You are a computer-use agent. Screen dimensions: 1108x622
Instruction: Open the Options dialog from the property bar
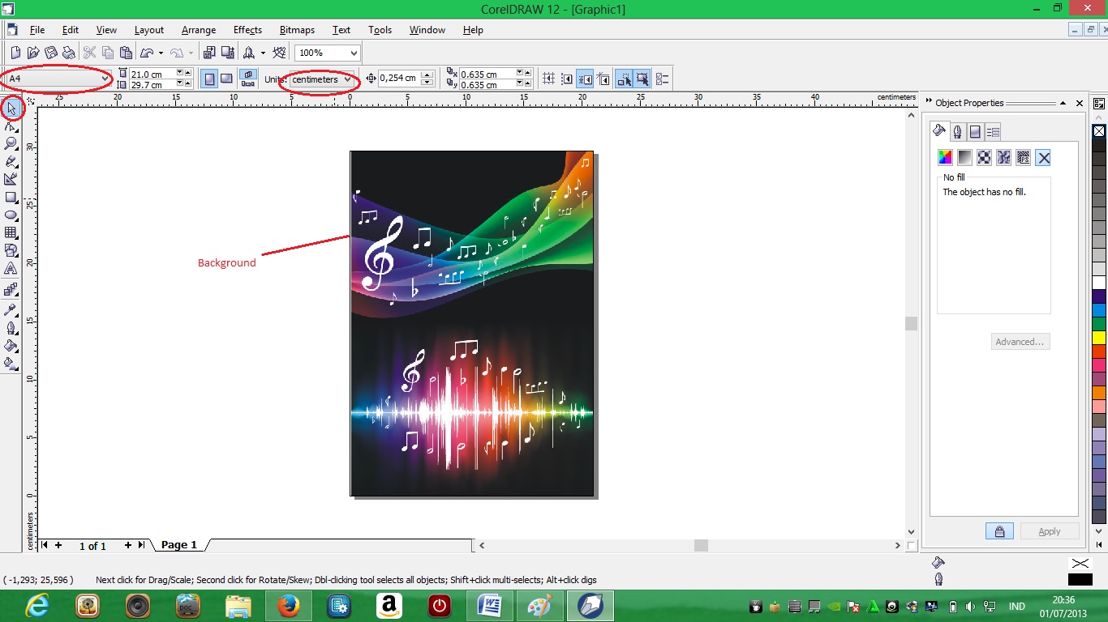662,79
